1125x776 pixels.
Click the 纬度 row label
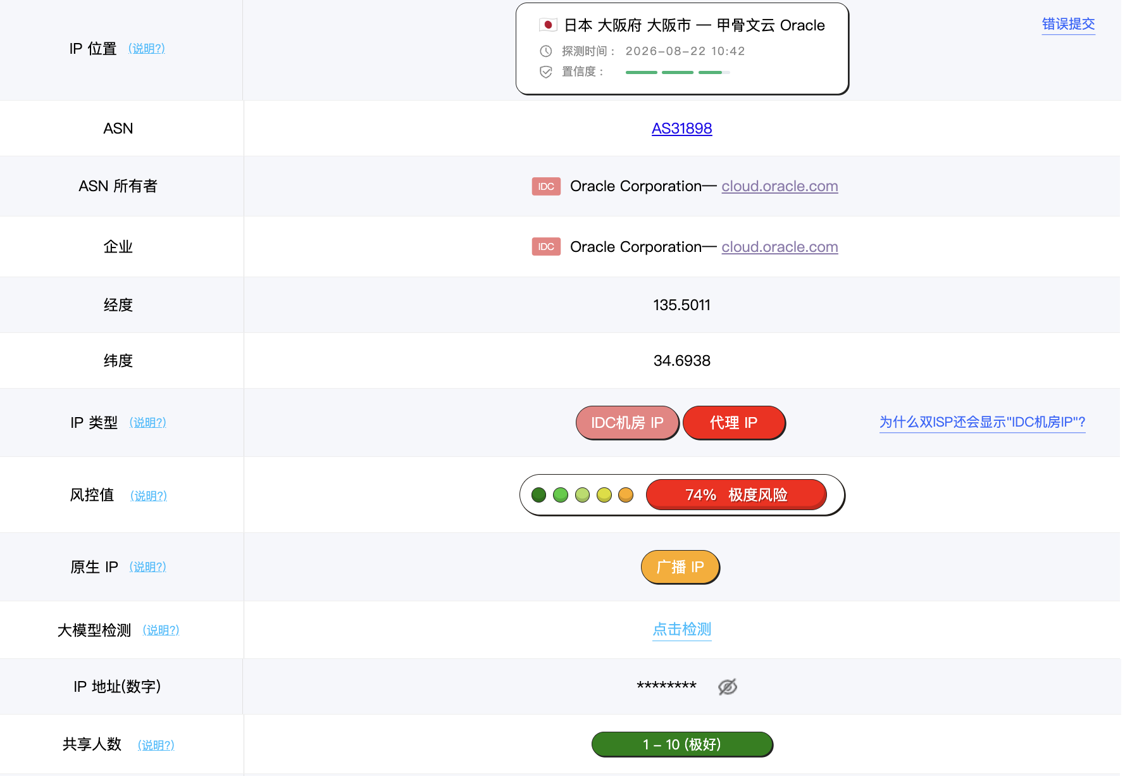pyautogui.click(x=118, y=361)
